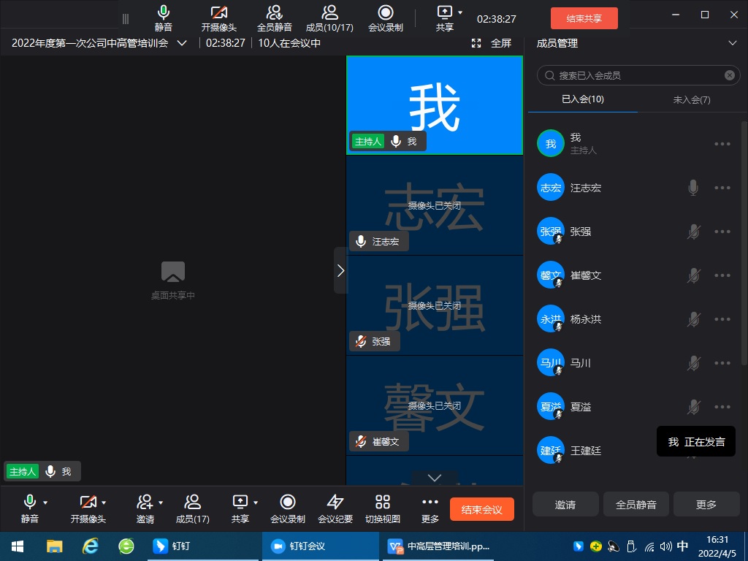Toggle 马川's muted microphone
The height and width of the screenshot is (561, 748).
click(x=693, y=363)
